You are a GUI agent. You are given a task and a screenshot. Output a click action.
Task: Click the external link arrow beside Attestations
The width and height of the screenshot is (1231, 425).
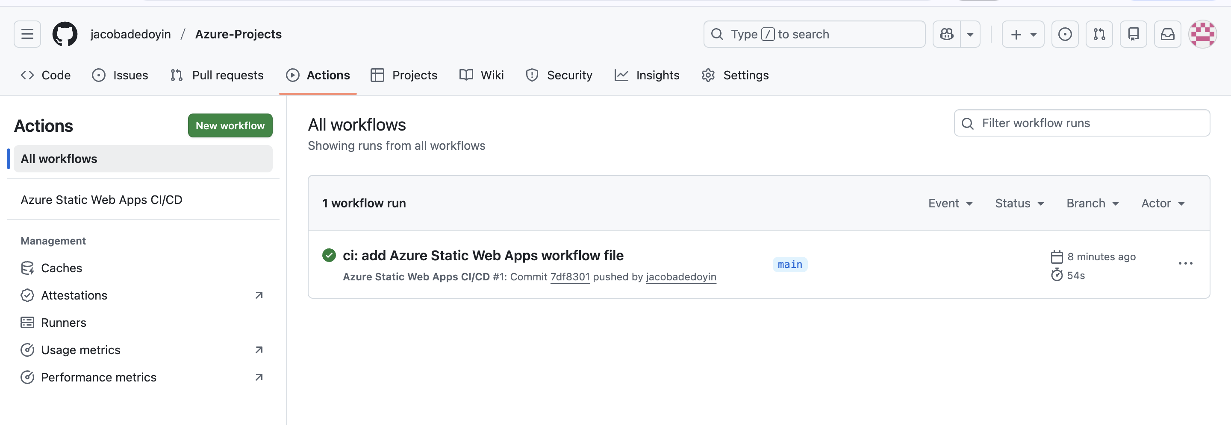(x=259, y=295)
